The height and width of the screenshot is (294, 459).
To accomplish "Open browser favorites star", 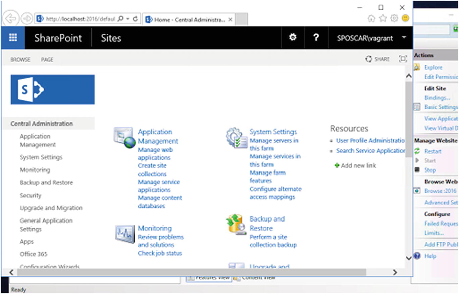I will pyautogui.click(x=383, y=19).
